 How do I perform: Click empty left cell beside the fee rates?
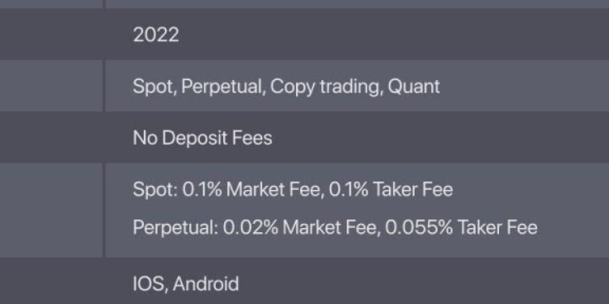pos(52,210)
